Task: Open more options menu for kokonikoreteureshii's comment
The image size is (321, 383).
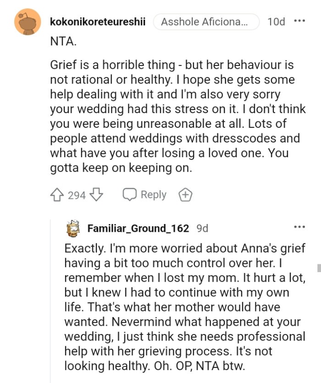Action: tap(299, 21)
